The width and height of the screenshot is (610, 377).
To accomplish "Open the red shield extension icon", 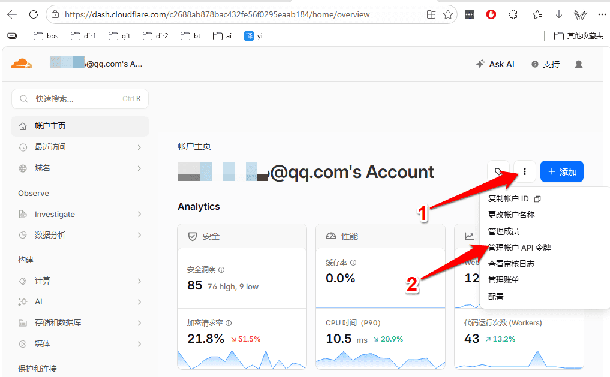I will point(491,15).
